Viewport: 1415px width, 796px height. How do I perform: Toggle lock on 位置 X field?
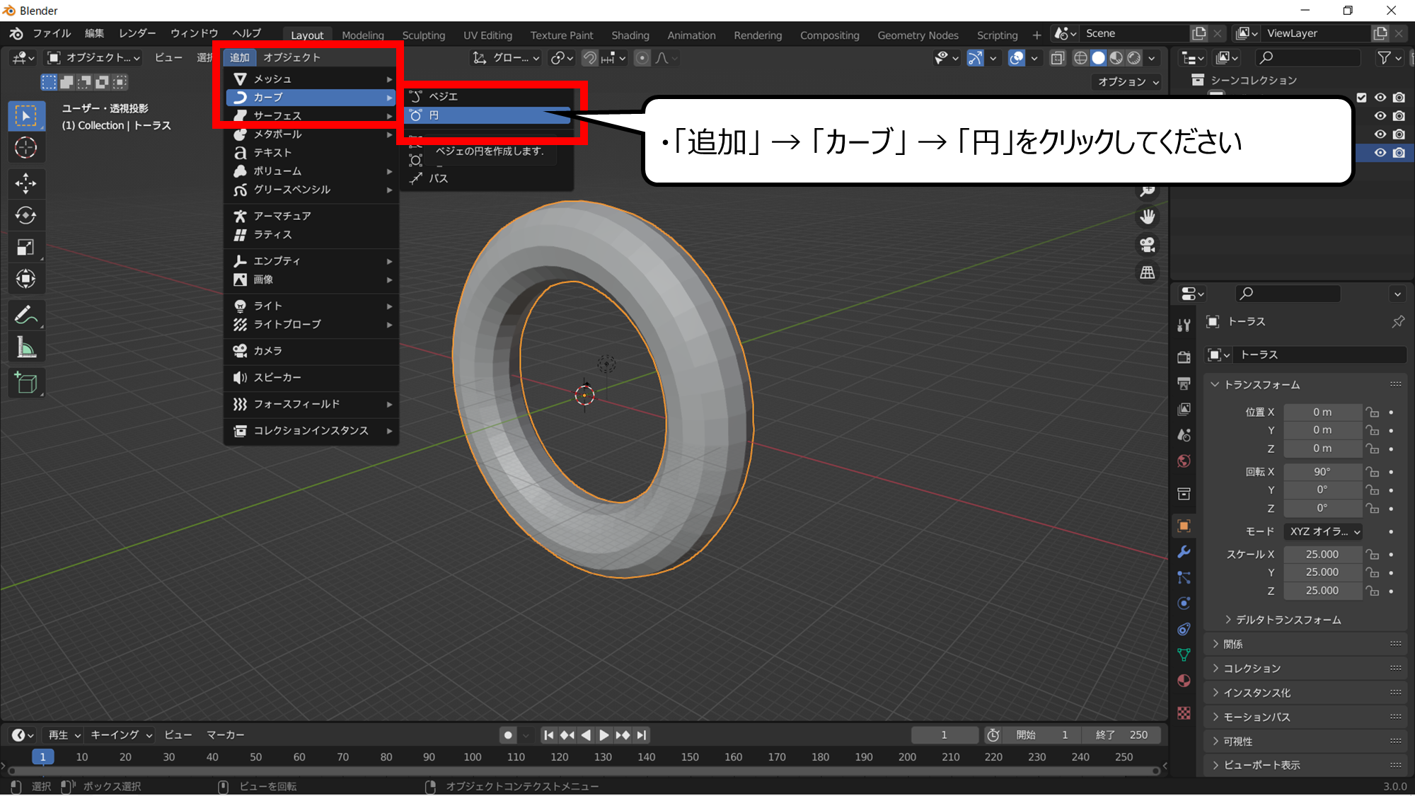coord(1373,413)
